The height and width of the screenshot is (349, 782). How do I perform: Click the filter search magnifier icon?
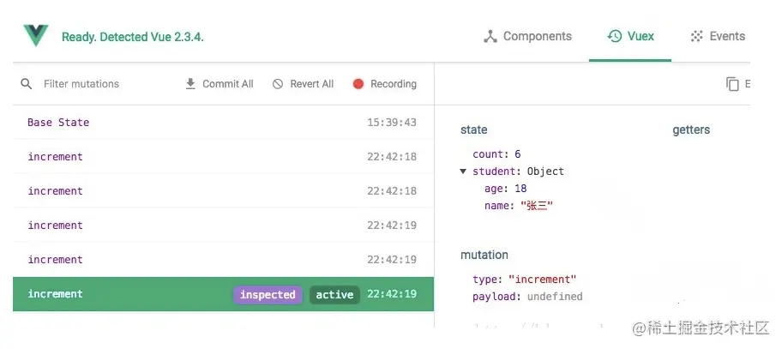[x=27, y=84]
